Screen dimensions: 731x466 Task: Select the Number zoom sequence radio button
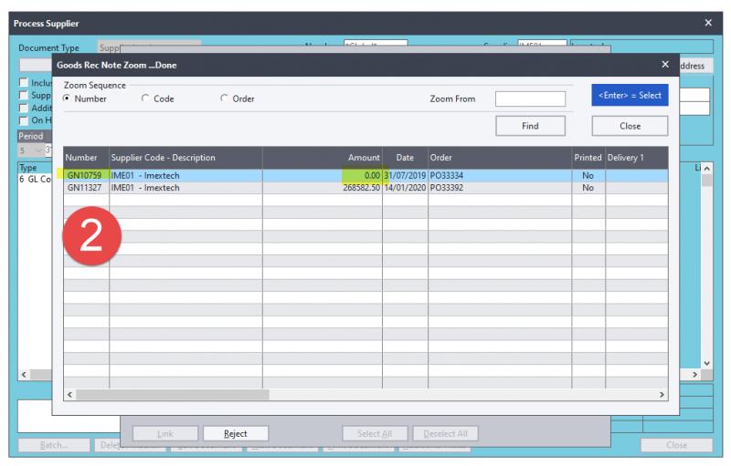67,98
